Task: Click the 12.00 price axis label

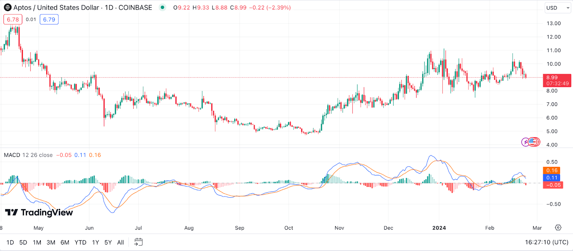Action: pyautogui.click(x=554, y=37)
